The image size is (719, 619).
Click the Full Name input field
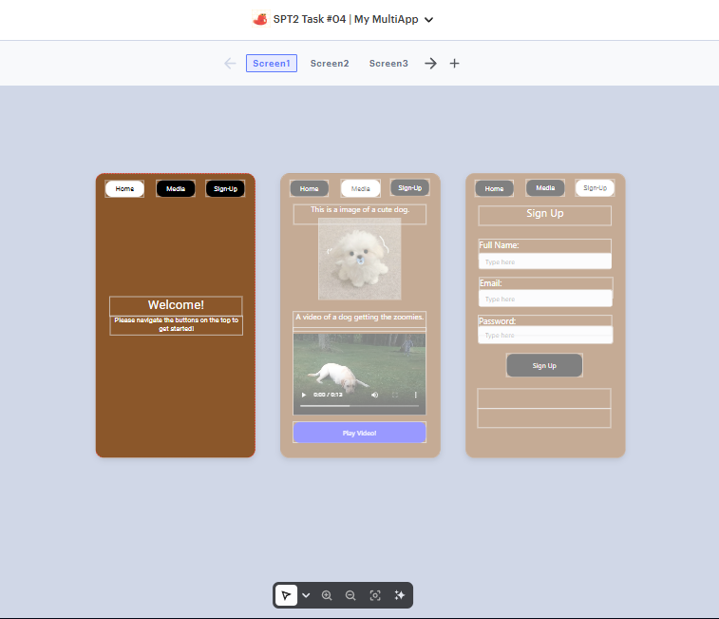pos(545,261)
